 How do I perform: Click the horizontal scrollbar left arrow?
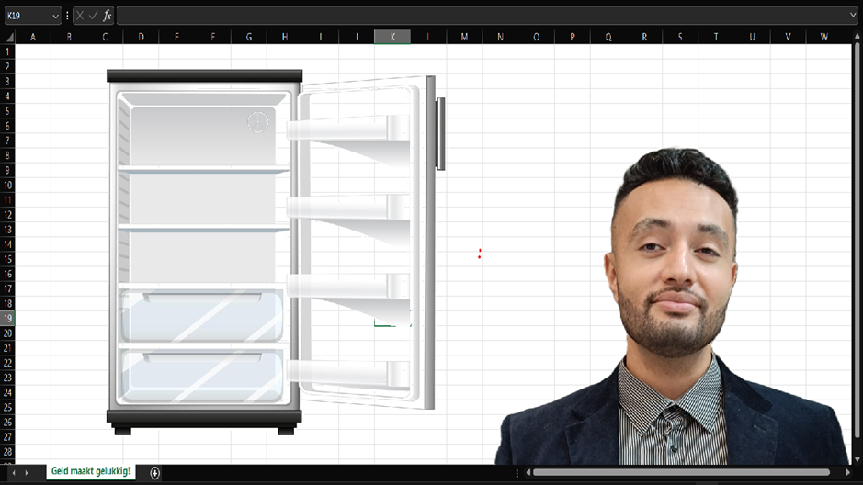[x=528, y=473]
